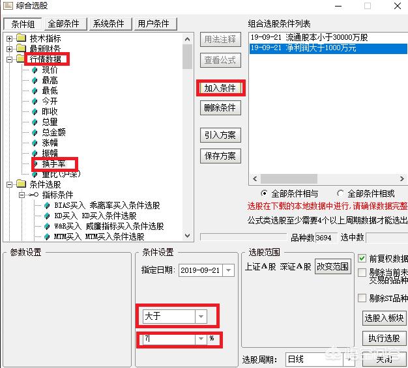
Task: Select the 换手率 item in tree
Action: coord(54,163)
